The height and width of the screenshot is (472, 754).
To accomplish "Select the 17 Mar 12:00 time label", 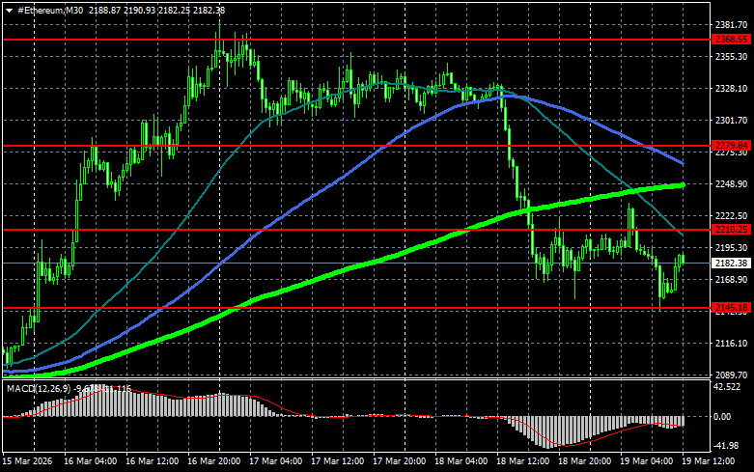I will (x=338, y=461).
